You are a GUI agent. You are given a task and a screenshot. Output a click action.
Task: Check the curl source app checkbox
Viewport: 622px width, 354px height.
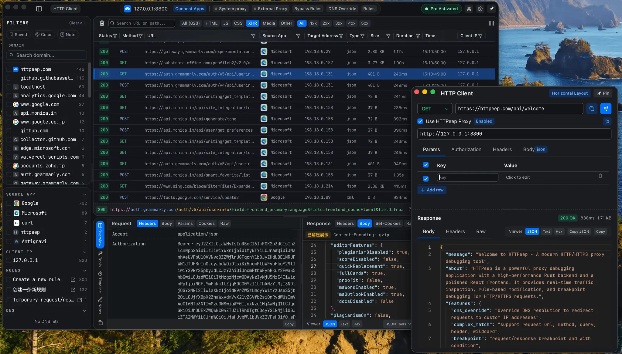(x=9, y=223)
